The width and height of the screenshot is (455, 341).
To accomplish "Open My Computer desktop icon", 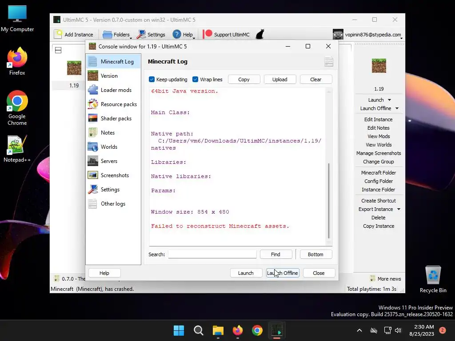I will (x=17, y=19).
